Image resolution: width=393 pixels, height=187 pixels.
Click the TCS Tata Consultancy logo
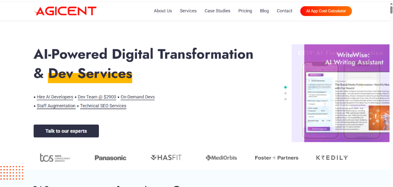(x=55, y=158)
